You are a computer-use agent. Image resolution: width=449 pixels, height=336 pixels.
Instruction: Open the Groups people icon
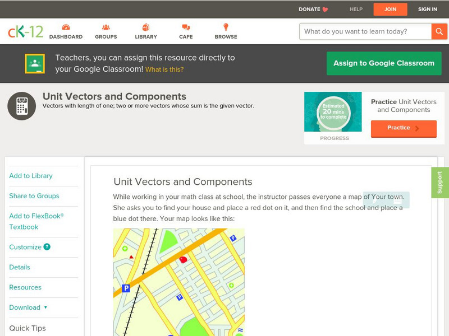pyautogui.click(x=106, y=27)
